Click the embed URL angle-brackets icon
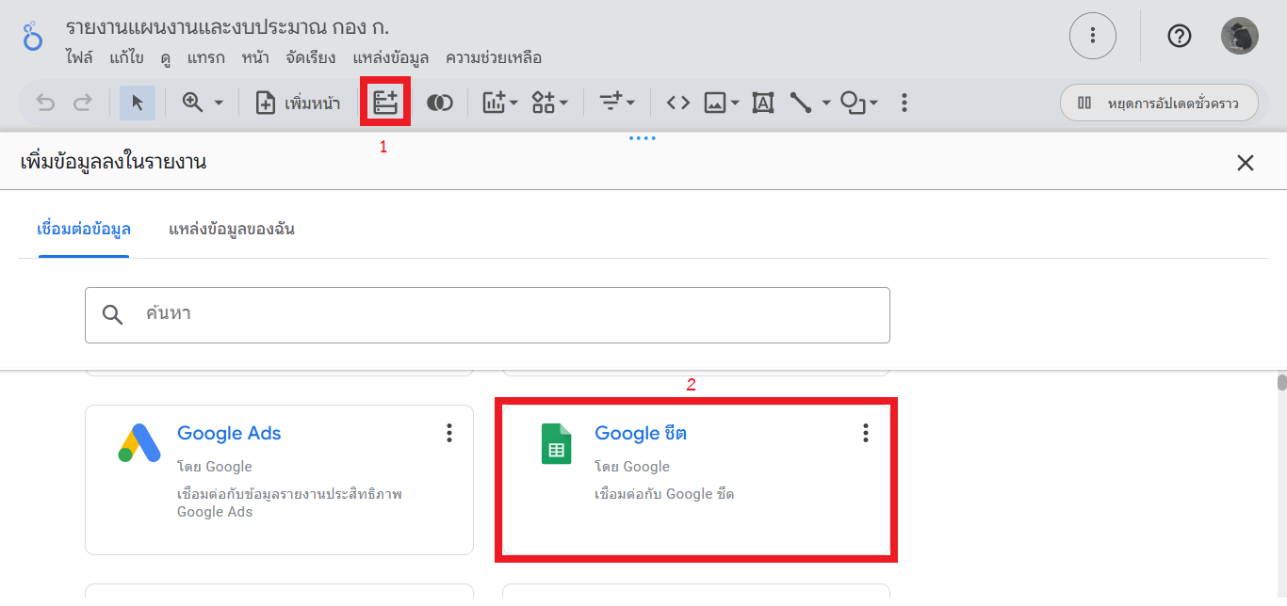The image size is (1287, 606). 677,104
